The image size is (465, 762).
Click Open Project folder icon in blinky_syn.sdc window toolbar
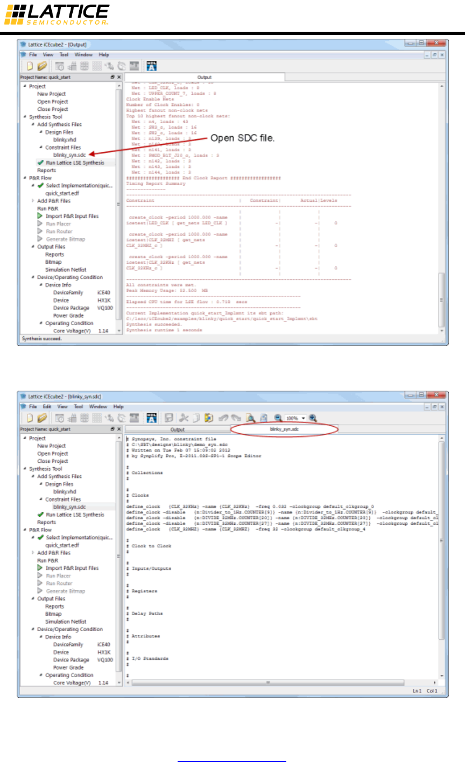click(42, 418)
